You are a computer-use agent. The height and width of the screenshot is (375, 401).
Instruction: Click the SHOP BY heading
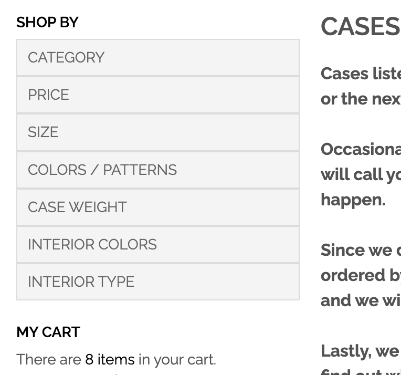(x=47, y=22)
